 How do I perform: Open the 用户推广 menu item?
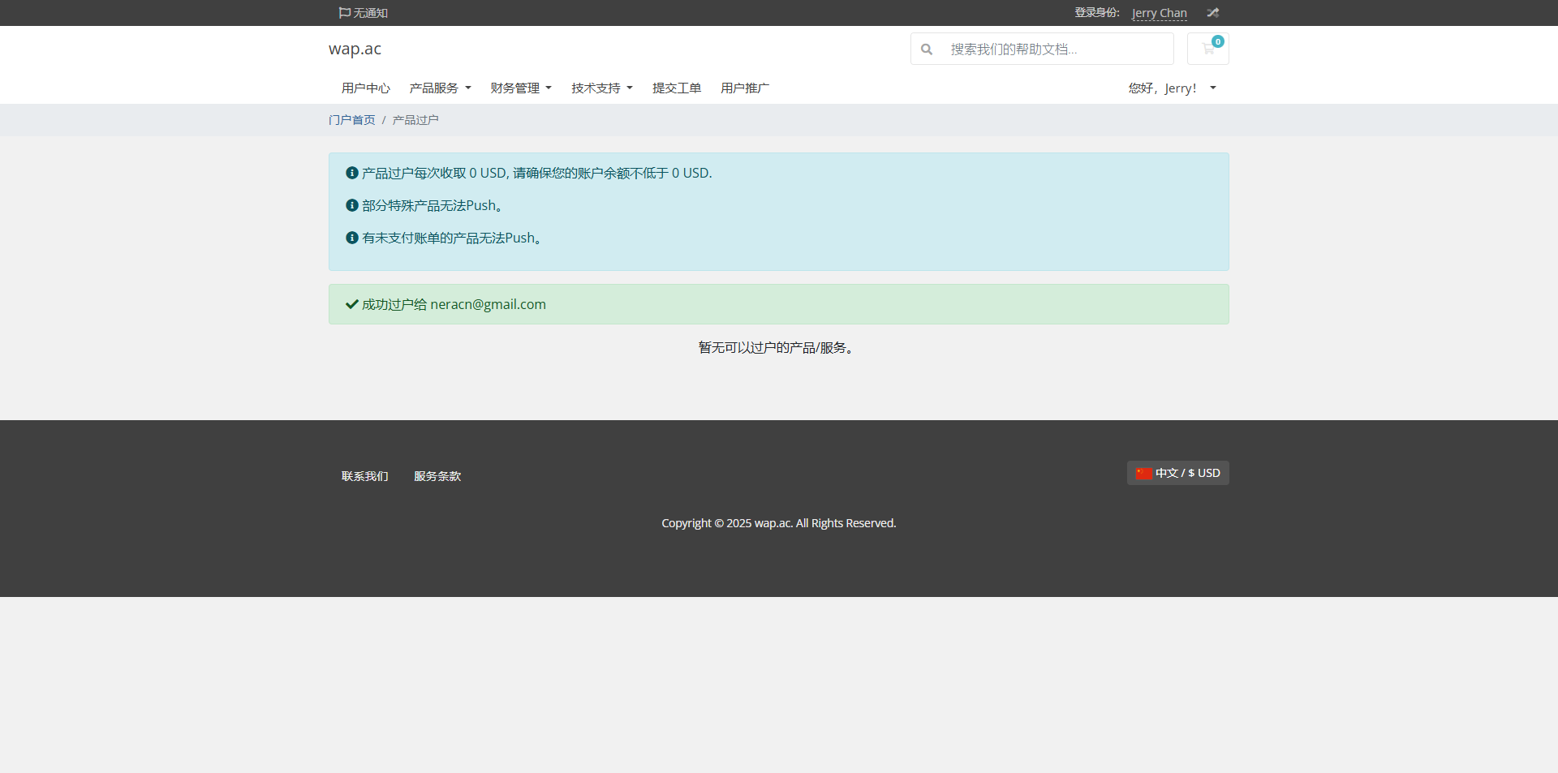coord(745,88)
